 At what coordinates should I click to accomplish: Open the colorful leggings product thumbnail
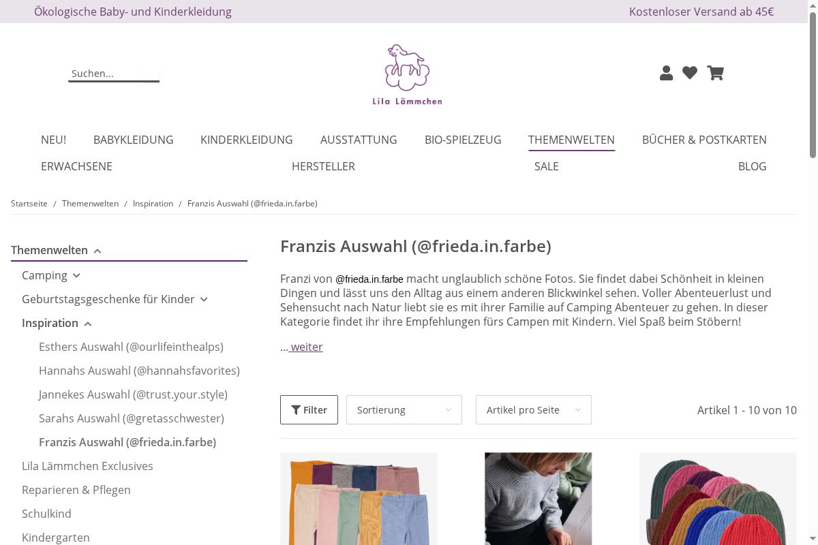pos(359,499)
